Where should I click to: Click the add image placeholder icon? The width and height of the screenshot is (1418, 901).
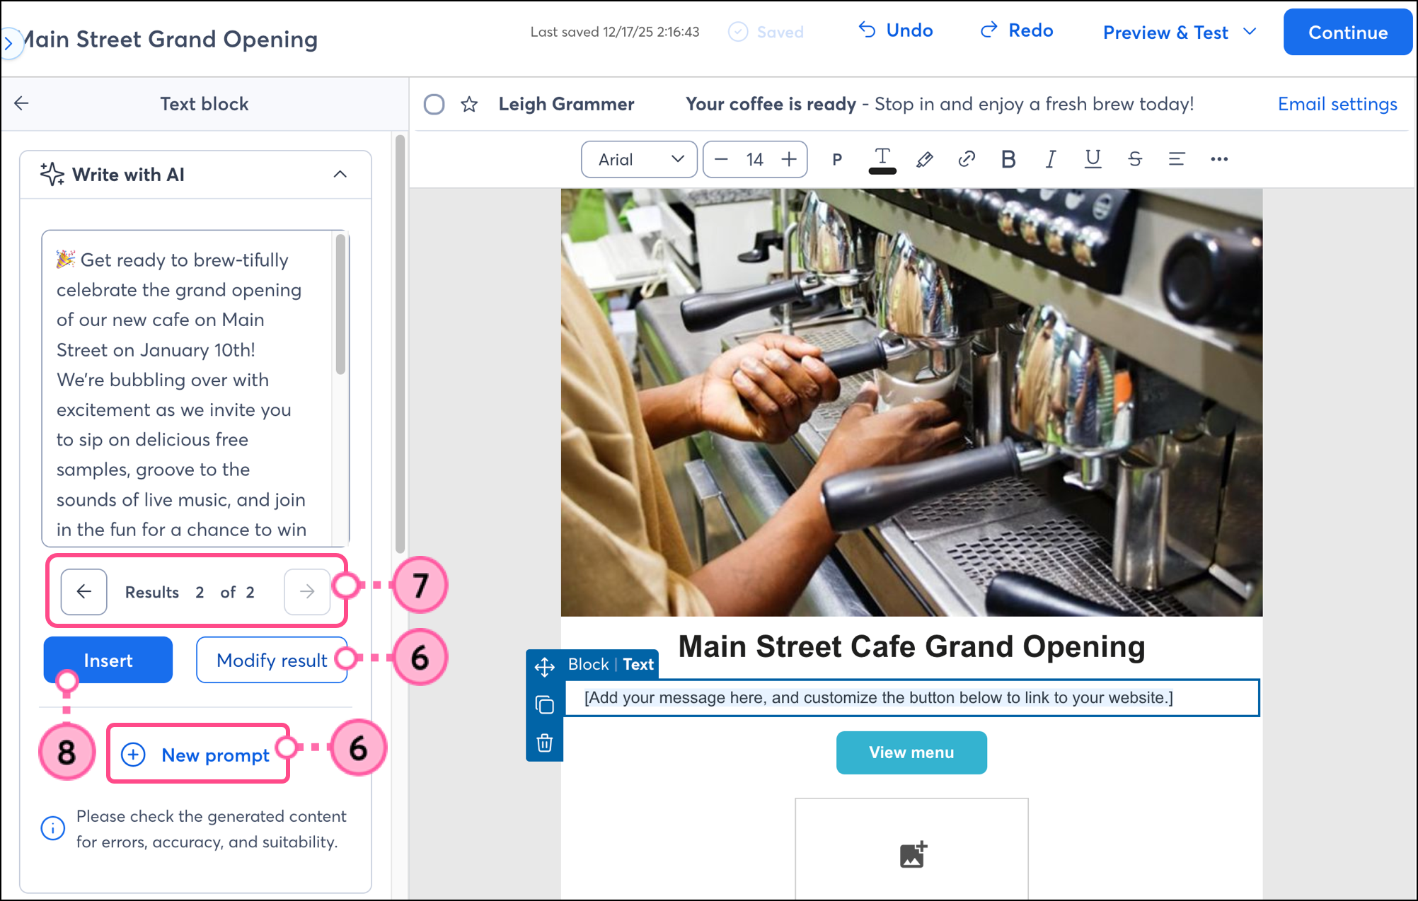click(x=912, y=854)
